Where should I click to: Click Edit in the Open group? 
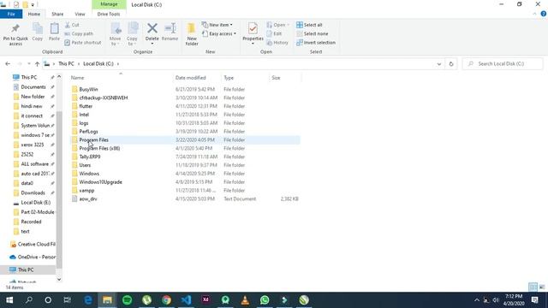coord(274,33)
